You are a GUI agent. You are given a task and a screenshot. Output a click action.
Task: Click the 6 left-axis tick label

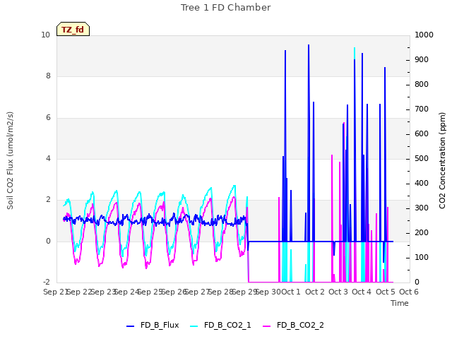coord(48,117)
